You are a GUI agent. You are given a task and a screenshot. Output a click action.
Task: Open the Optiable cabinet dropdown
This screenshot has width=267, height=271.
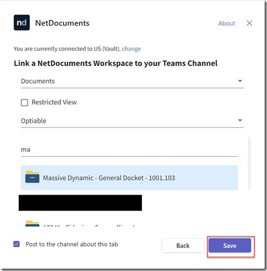133,121
